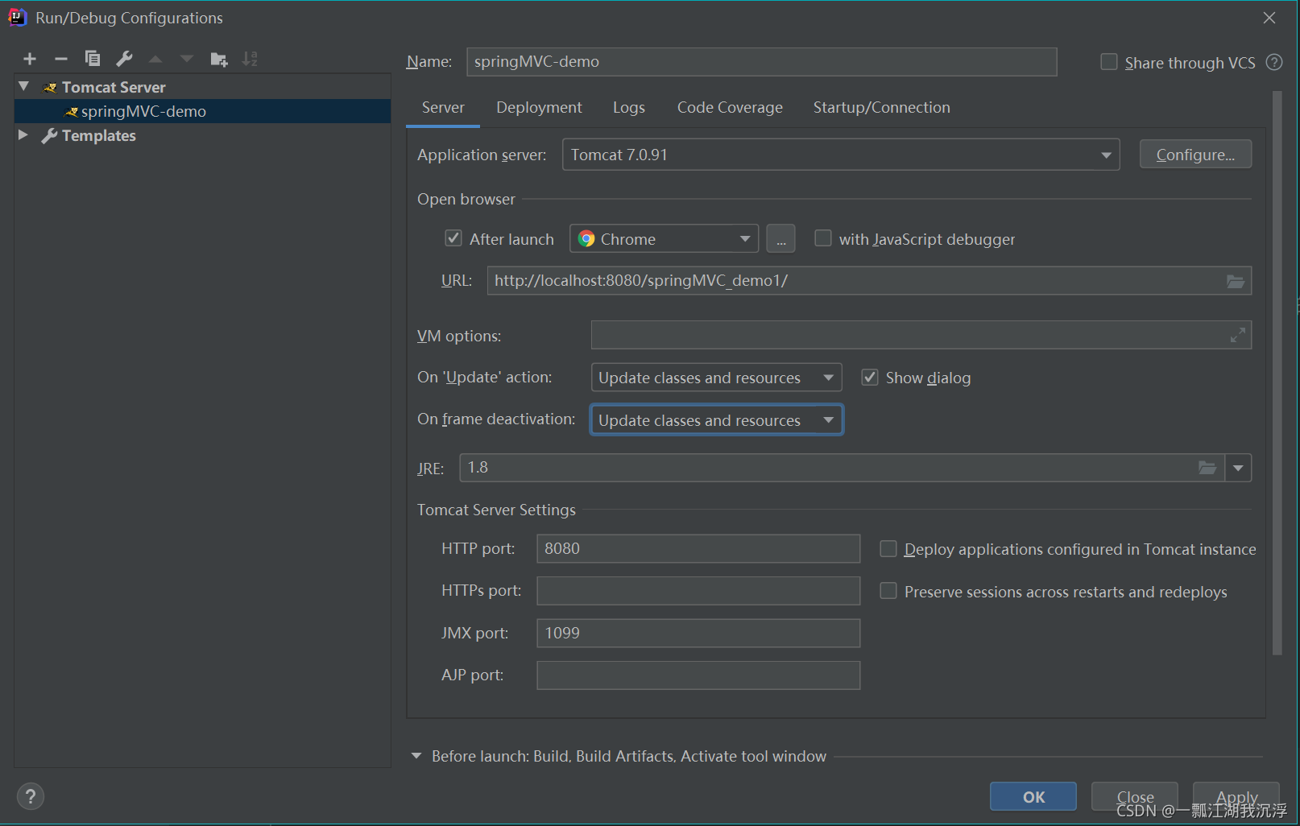Click Close button
The height and width of the screenshot is (826, 1300).
pos(1135,796)
